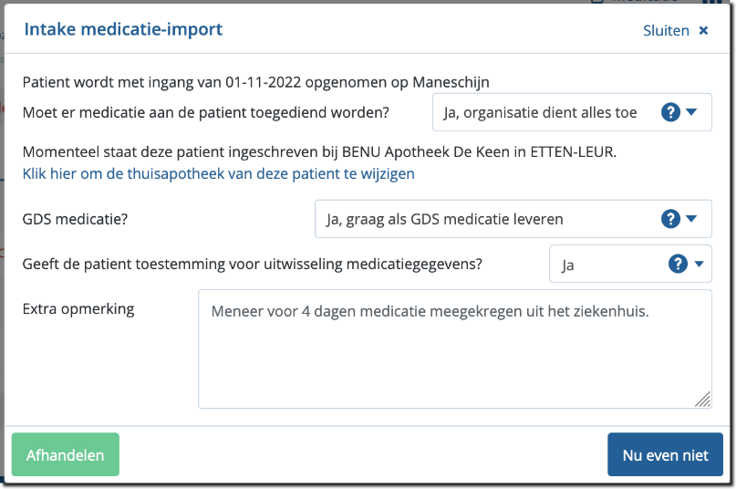Follow the link to change the thuisapotheek
Viewport: 736px width, 489px height.
tap(219, 173)
